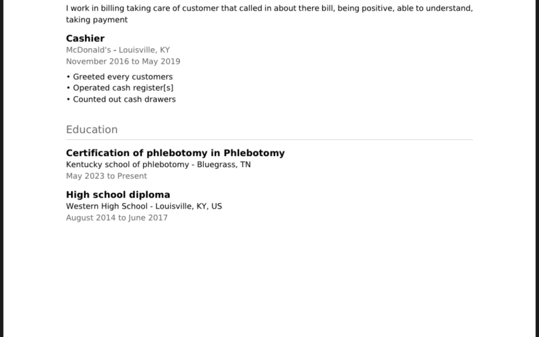Click the blank page area below the education entries
This screenshot has height=337, width=539.
pos(269,279)
